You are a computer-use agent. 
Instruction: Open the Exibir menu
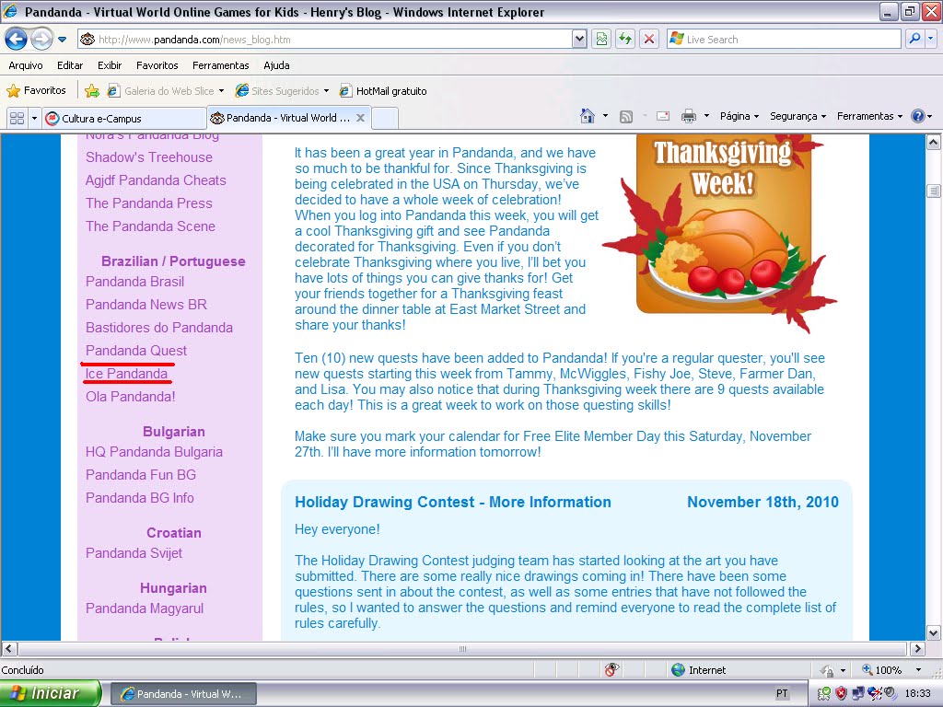click(110, 65)
